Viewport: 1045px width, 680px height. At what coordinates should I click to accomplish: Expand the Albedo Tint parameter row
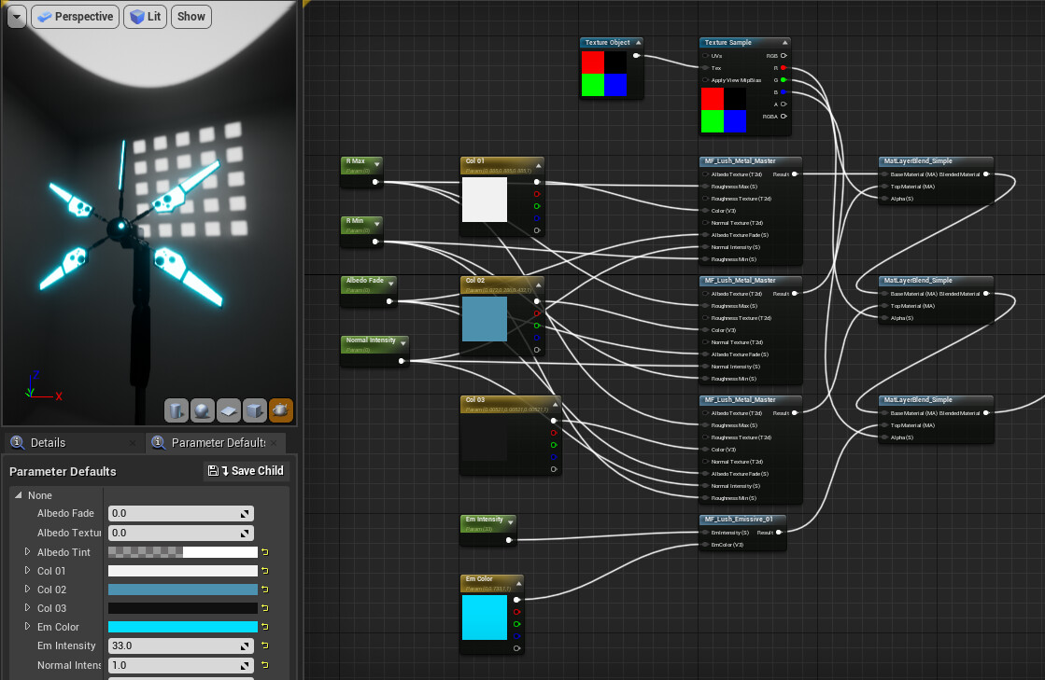point(28,552)
